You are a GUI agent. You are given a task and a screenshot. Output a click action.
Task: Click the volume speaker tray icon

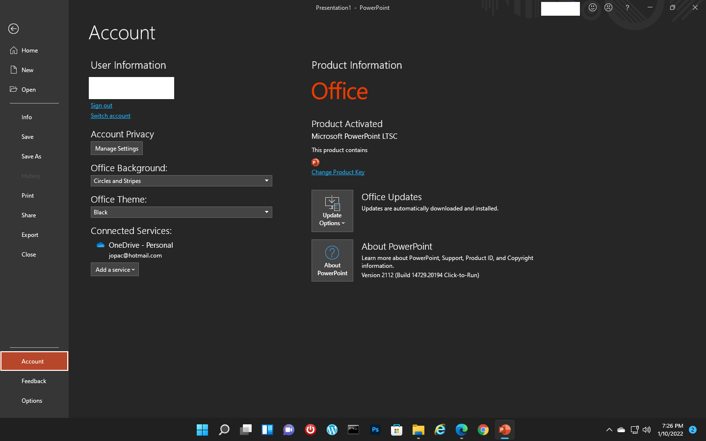(647, 430)
